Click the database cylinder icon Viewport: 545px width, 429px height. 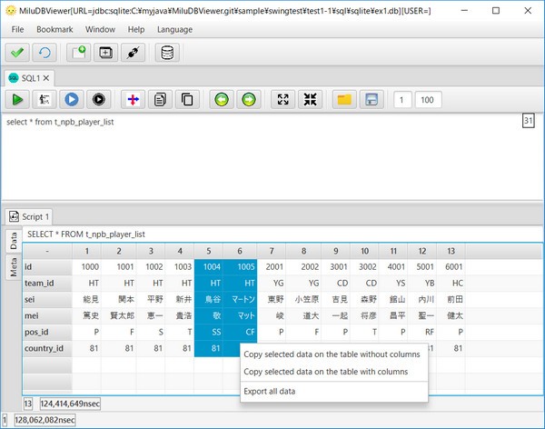tap(167, 52)
